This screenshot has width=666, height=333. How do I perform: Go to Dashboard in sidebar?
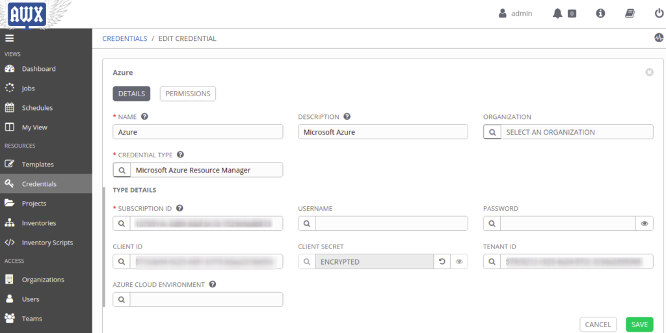(x=46, y=69)
